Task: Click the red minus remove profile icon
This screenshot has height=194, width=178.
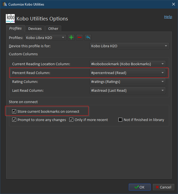Action: pyautogui.click(x=80, y=37)
